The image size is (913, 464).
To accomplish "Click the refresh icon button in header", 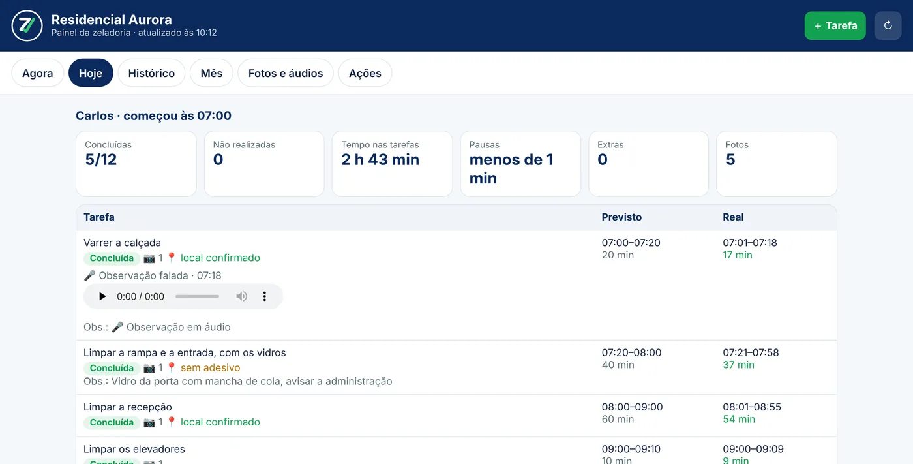I will click(888, 25).
